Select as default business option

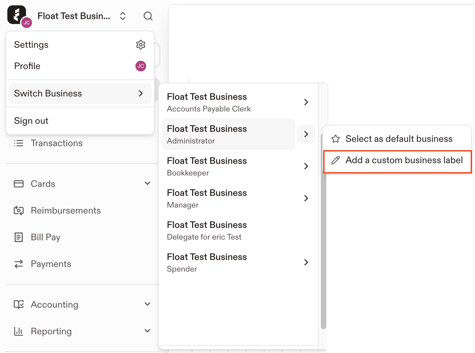397,139
